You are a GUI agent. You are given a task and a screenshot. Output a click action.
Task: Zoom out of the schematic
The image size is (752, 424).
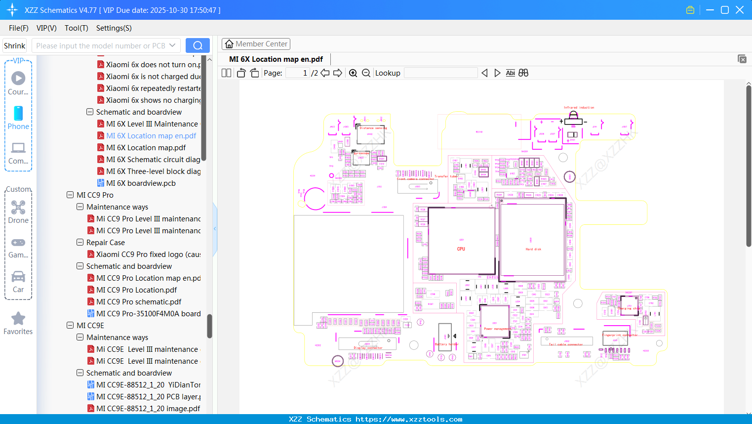366,73
